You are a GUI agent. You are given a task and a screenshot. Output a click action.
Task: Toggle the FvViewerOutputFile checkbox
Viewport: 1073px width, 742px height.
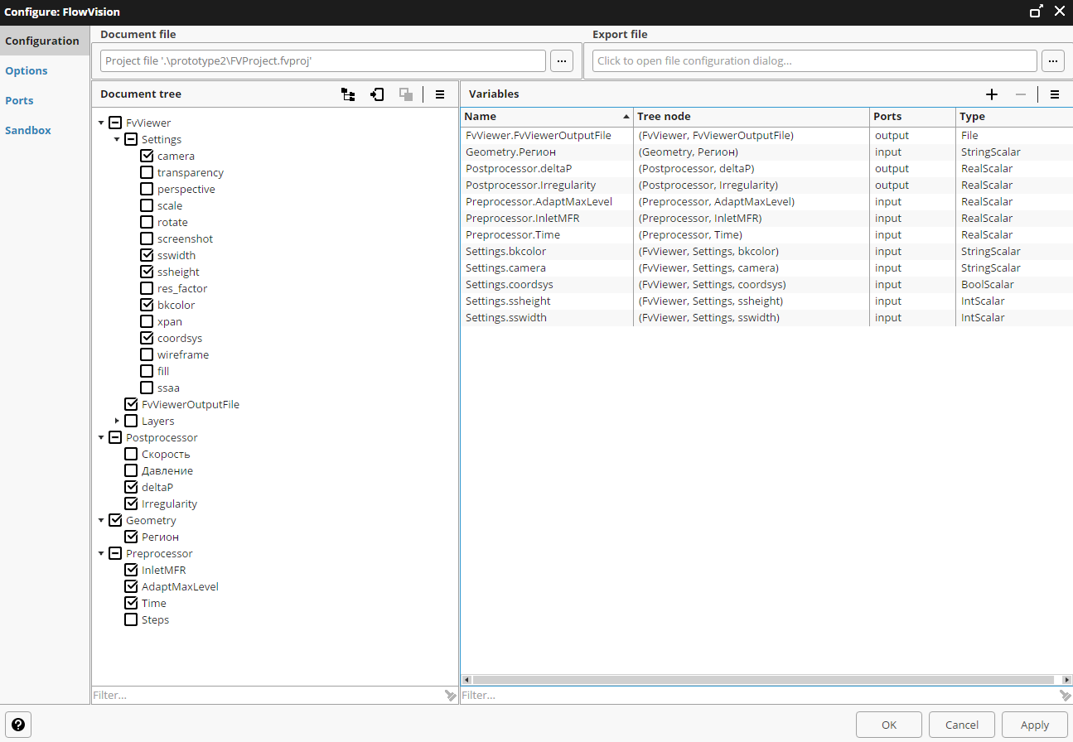[131, 404]
